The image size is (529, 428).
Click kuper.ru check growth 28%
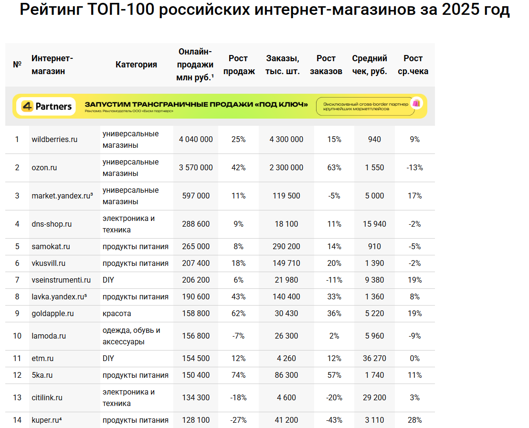click(414, 420)
